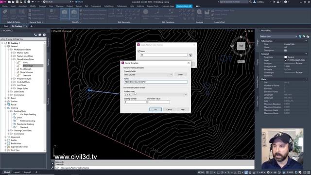Open the Property fields Next Counter dropdown
Image resolution: width=311 pixels, height=175 pixels.
pos(148,74)
